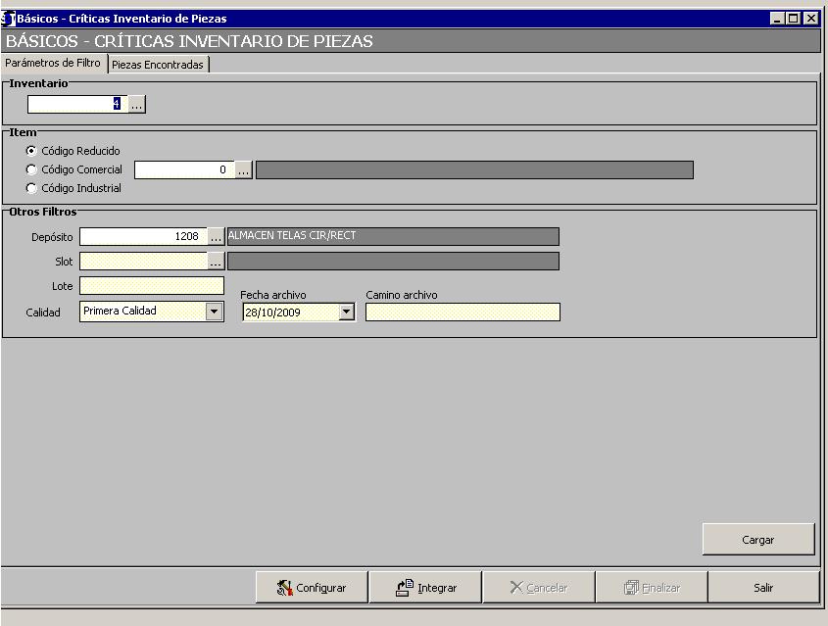Click the Salir button
Screen dimensions: 828x626
(x=763, y=588)
